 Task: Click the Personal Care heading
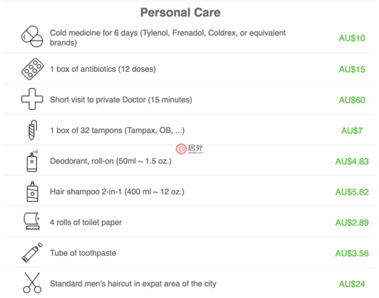(x=180, y=13)
